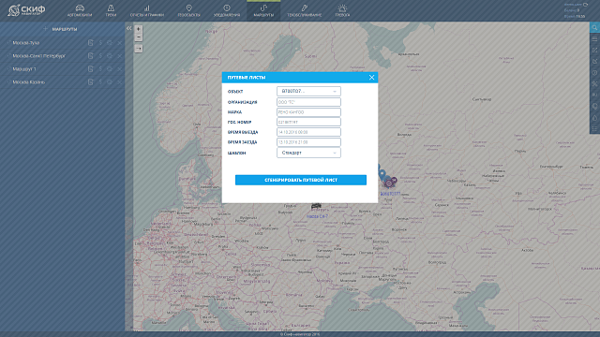Click dollar icon for Москва-Санкт Петербург route
Screen dimensions: 600x337
pos(100,56)
